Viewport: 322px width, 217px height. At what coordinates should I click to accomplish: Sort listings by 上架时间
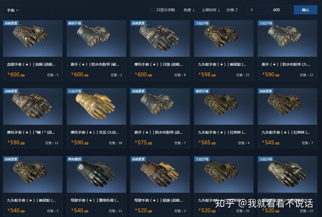click(211, 10)
